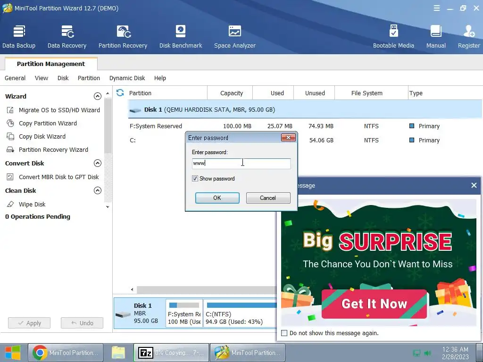Viewport: 483px width, 362px height.
Task: Select F:System Reserved block in disk map
Action: tap(184, 313)
